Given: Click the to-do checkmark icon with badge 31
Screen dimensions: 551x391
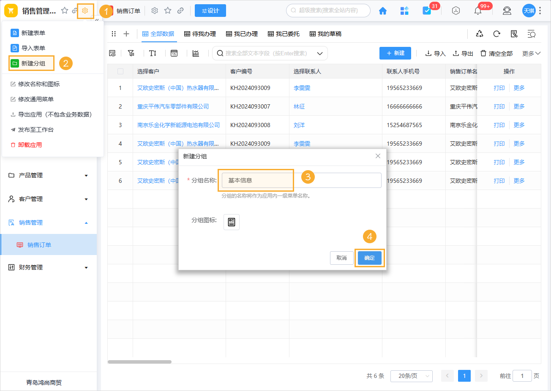Looking at the screenshot, I should coord(427,11).
